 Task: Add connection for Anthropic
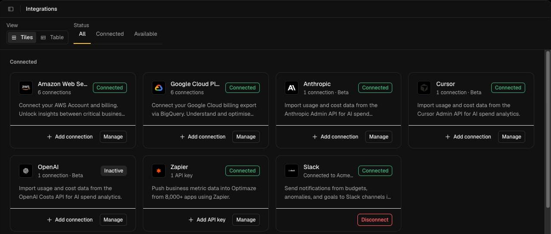coord(336,137)
